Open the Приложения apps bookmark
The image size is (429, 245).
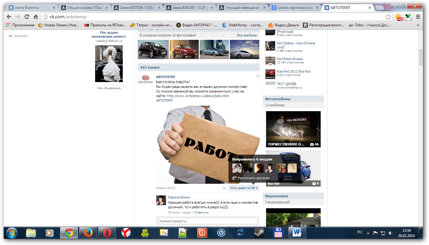20,25
